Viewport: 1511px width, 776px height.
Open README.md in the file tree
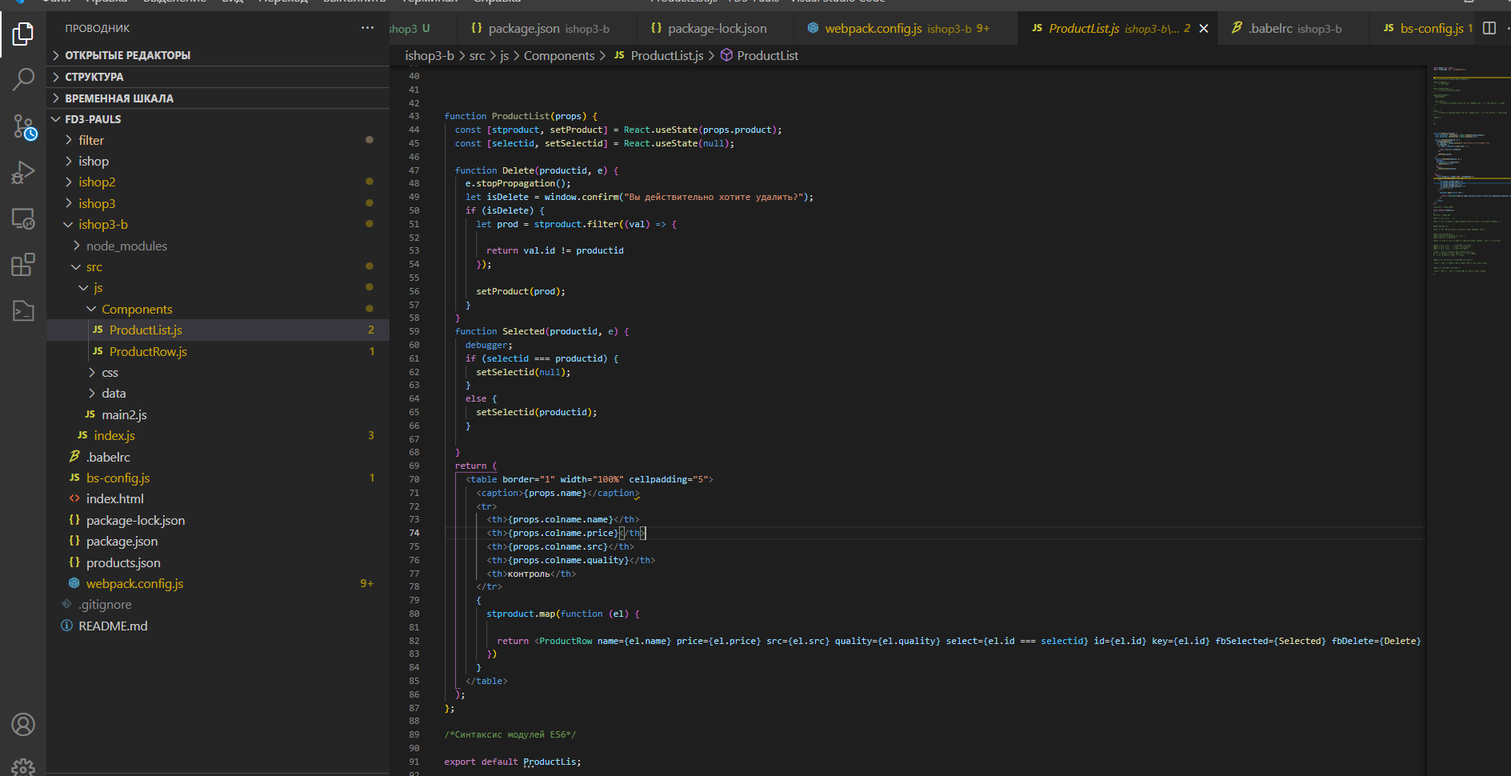click(218, 626)
